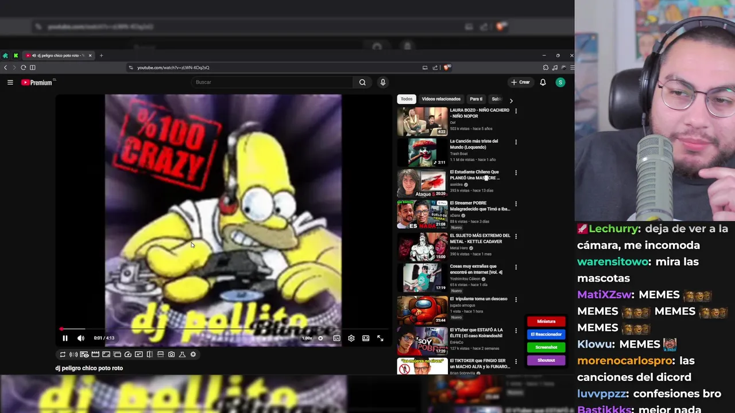Open the notifications bell
Image resolution: width=735 pixels, height=413 pixels.
[x=543, y=83]
